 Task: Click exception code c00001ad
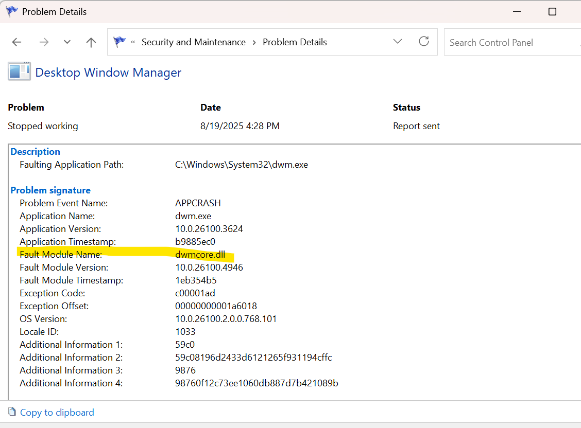195,293
